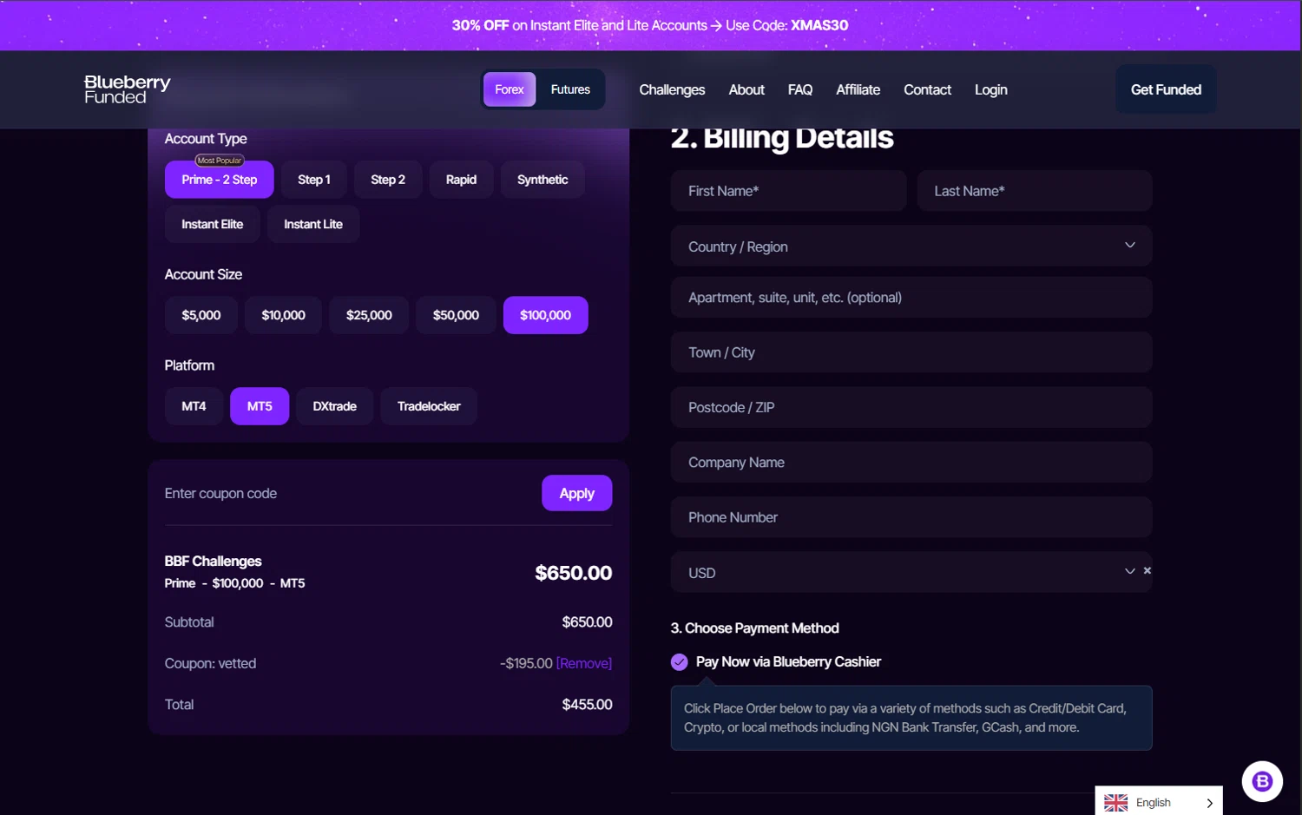This screenshot has width=1302, height=815.
Task: Select Step 1 account type
Action: [x=314, y=180]
